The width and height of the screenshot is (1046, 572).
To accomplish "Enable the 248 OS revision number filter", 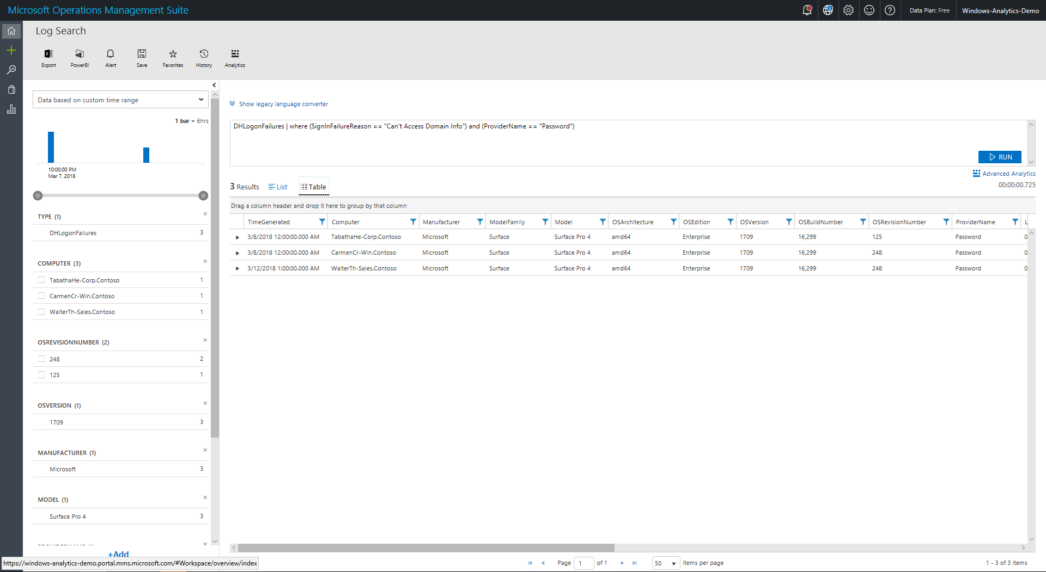I will pos(41,359).
